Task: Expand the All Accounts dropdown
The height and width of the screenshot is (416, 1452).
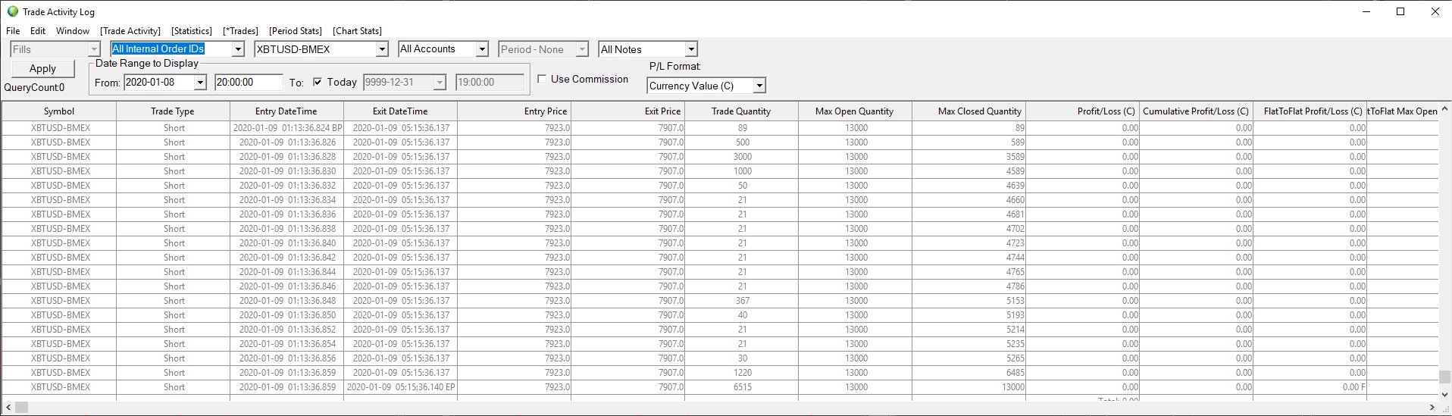Action: 482,49
